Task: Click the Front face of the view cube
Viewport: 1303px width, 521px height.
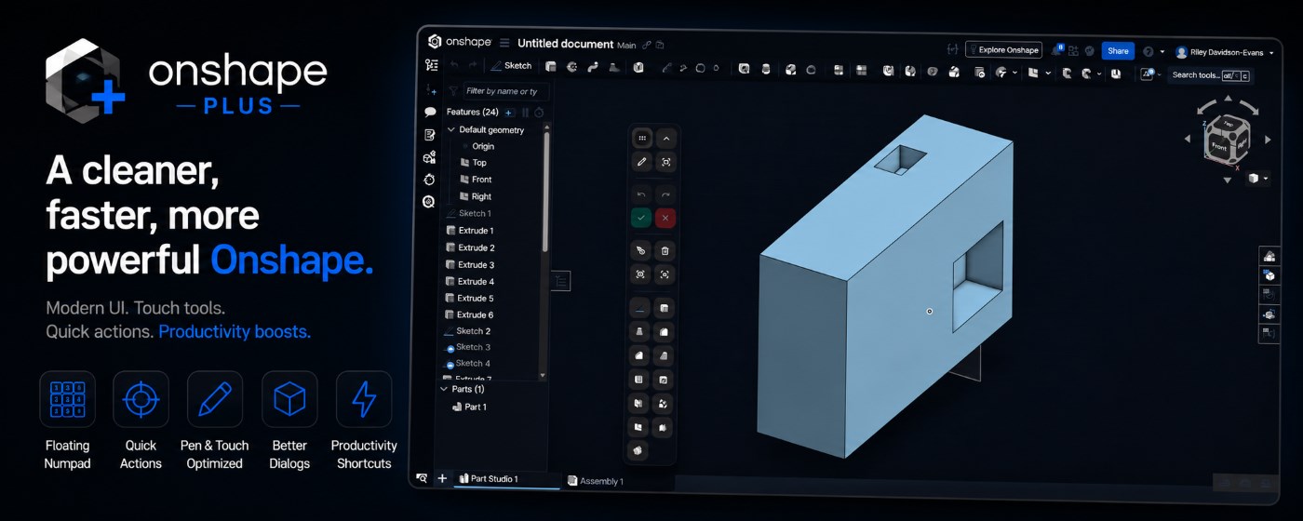Action: pos(1219,146)
